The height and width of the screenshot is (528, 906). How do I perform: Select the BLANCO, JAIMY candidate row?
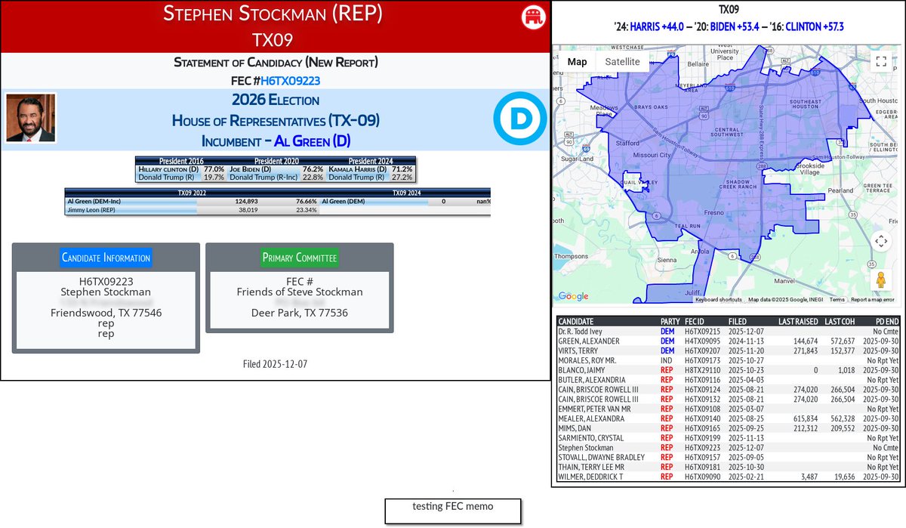[729, 370]
